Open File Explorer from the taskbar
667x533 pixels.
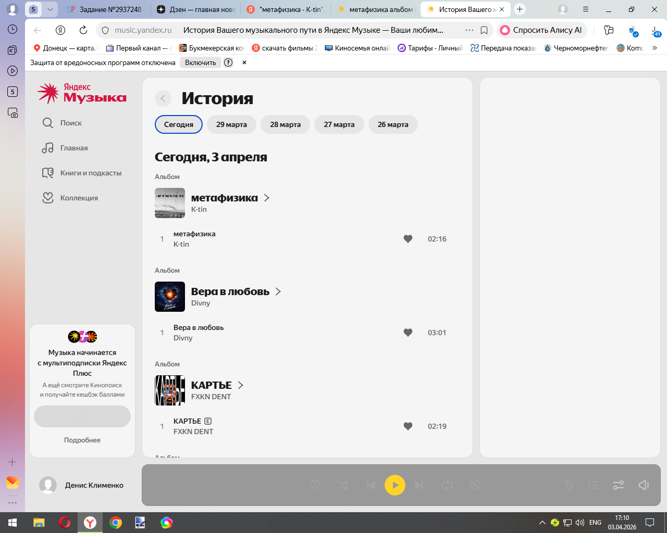click(39, 523)
